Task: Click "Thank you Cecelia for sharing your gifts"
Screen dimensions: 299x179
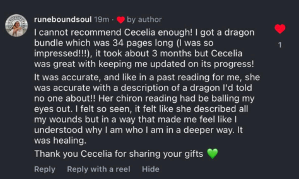Action: tap(119, 154)
